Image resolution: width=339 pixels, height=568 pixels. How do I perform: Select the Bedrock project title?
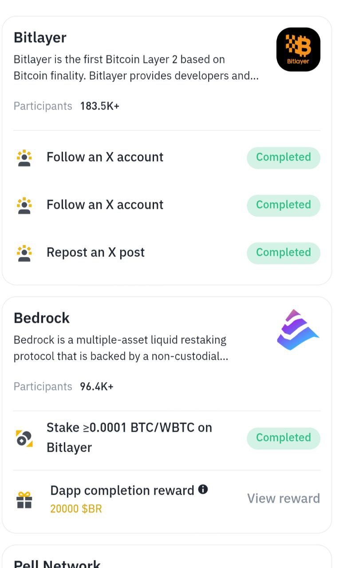[42, 318]
